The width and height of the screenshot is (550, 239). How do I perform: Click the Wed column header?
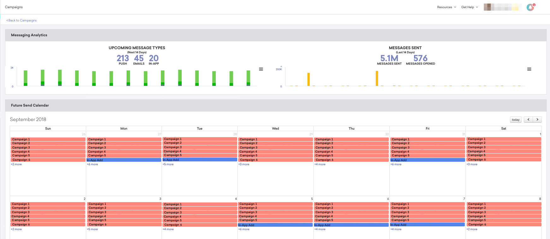(x=275, y=128)
